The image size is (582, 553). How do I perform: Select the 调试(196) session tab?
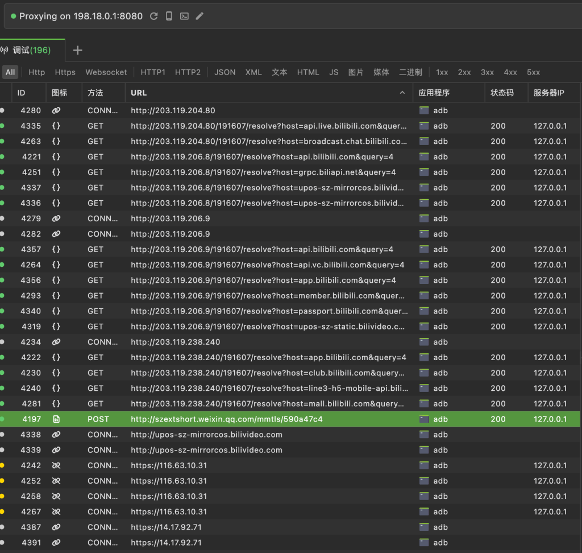32,50
